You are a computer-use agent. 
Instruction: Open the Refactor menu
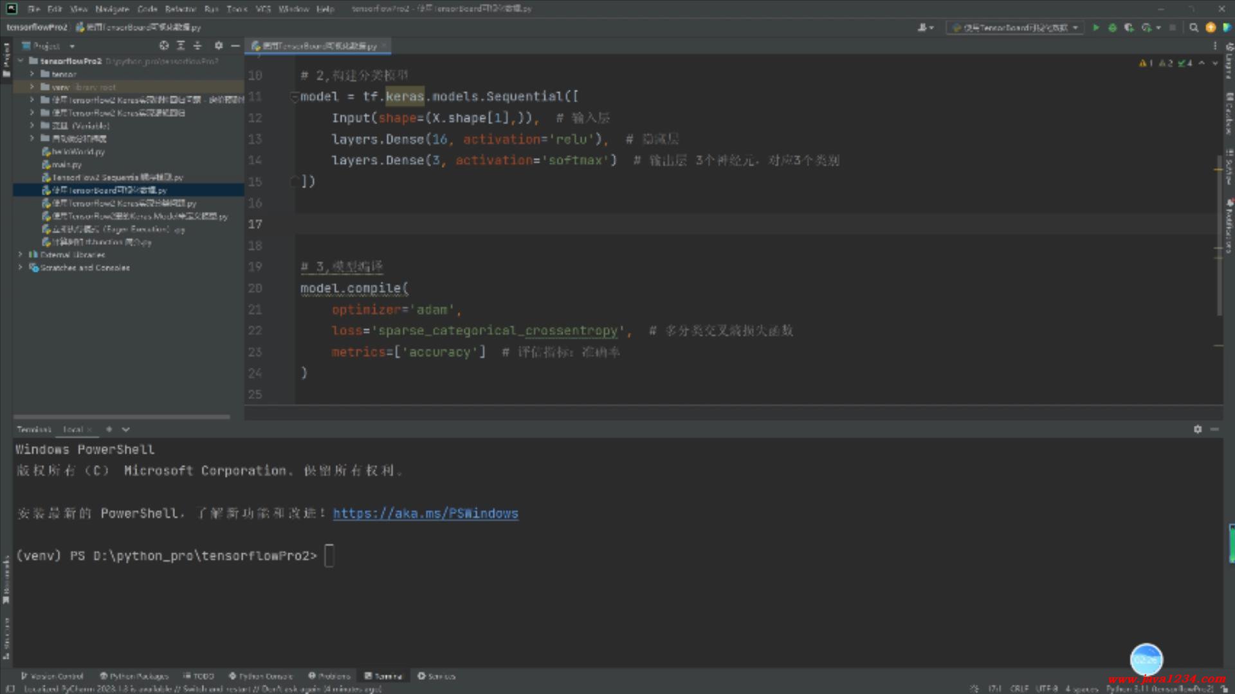(x=180, y=9)
